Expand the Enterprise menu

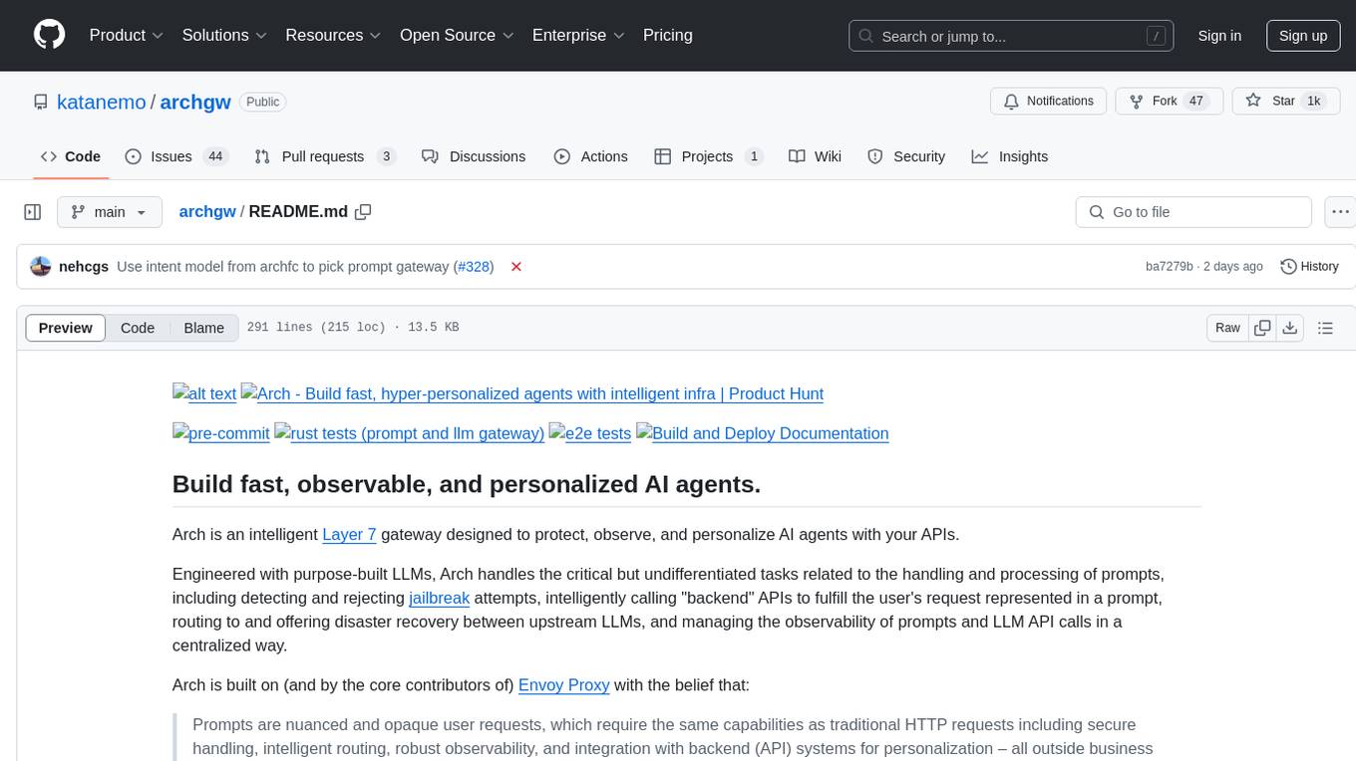[x=578, y=35]
